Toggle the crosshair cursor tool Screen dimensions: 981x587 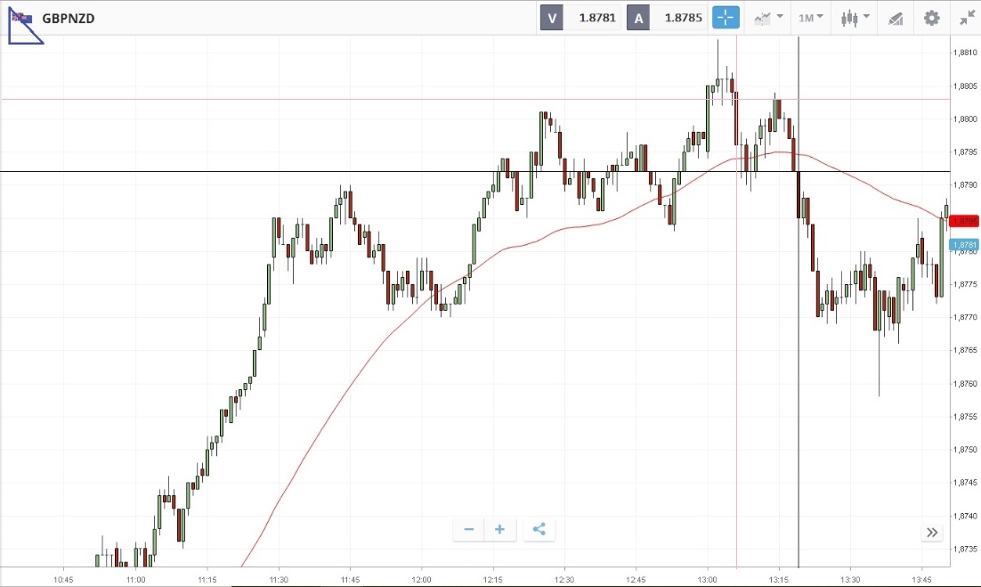726,18
